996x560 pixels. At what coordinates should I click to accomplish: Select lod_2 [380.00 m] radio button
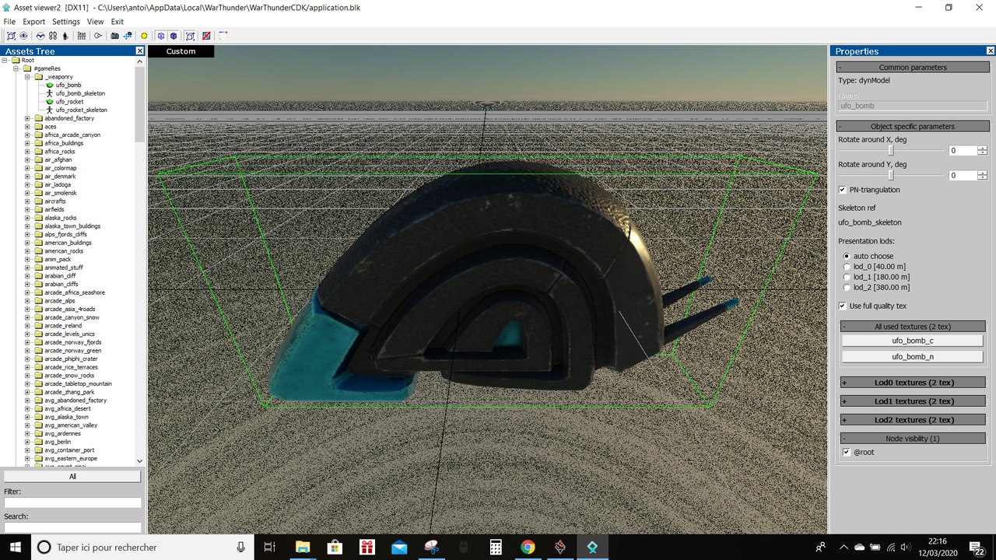(x=847, y=287)
